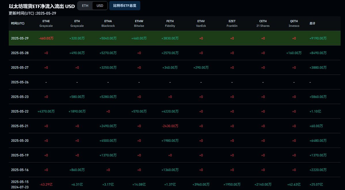This screenshot has width=345, height=190.
Task: Click the +3830.00万 Fidelity value
Action: pyautogui.click(x=170, y=38)
